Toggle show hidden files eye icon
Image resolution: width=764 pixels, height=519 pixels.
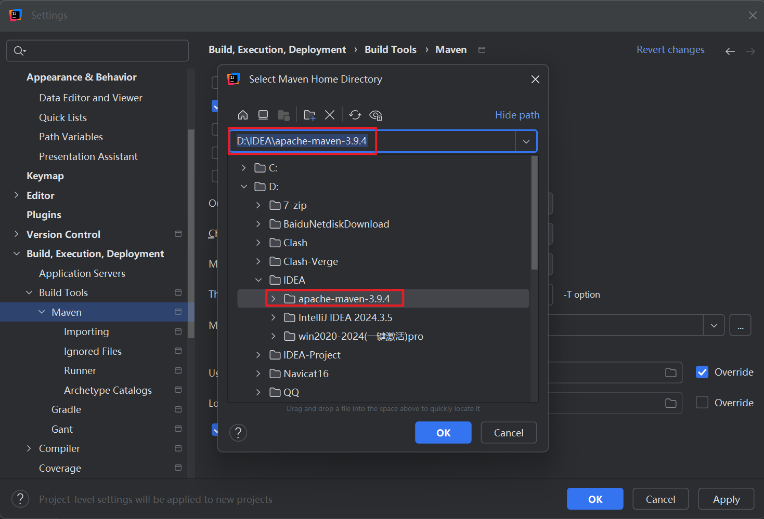coord(375,115)
